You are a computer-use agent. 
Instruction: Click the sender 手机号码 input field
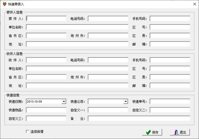(x=169, y=18)
